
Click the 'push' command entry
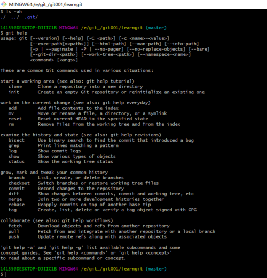(x=14, y=236)
